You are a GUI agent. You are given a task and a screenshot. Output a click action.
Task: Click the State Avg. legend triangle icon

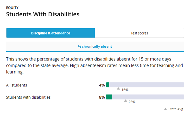tap(165, 109)
